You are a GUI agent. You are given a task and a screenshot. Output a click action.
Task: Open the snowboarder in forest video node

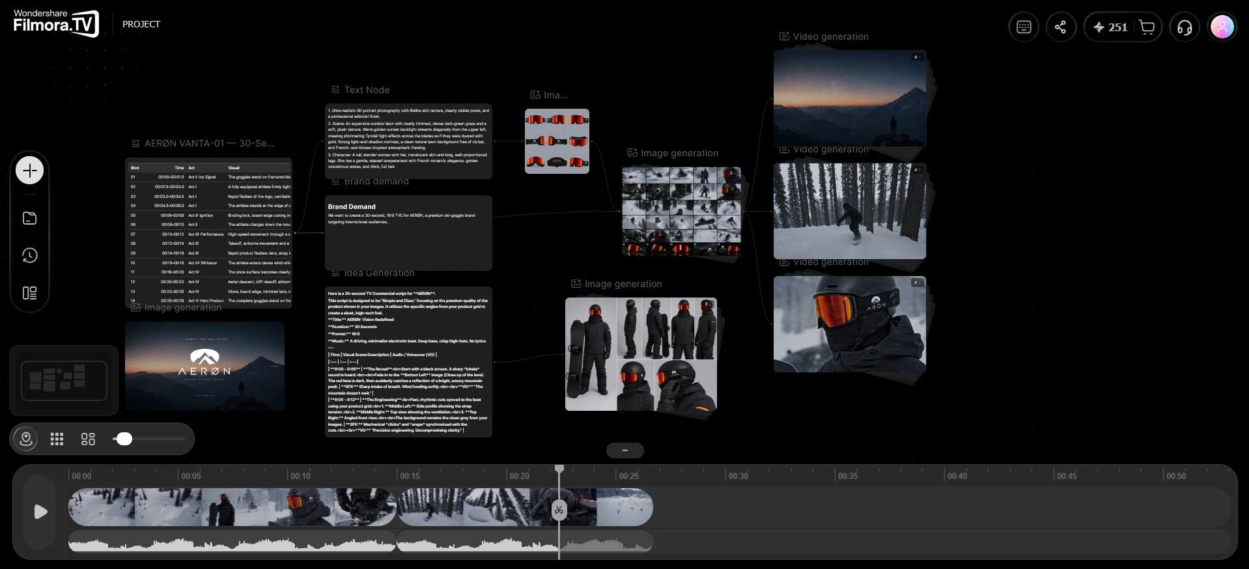tap(850, 211)
